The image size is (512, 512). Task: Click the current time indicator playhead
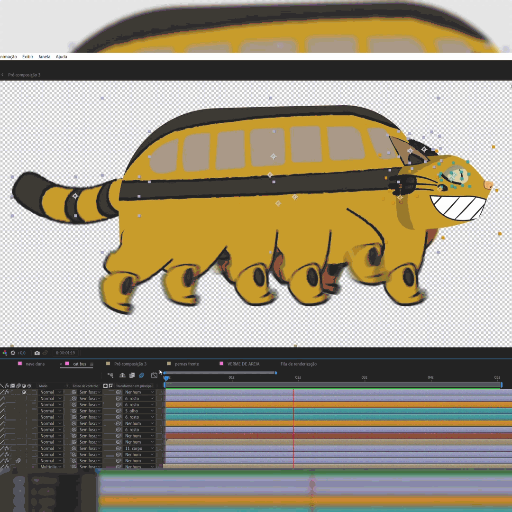point(166,378)
